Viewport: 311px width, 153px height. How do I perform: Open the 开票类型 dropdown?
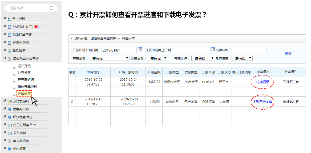pyautogui.click(x=109, y=58)
